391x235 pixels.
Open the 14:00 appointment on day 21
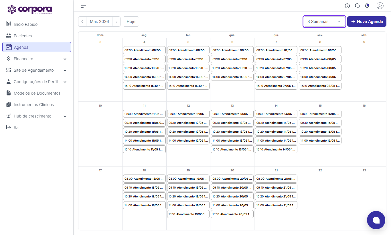(276, 205)
